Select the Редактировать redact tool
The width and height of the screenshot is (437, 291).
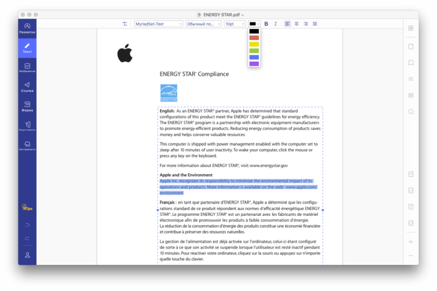point(27,126)
